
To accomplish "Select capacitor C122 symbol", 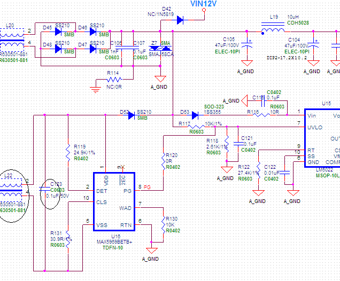I will [x=285, y=173].
